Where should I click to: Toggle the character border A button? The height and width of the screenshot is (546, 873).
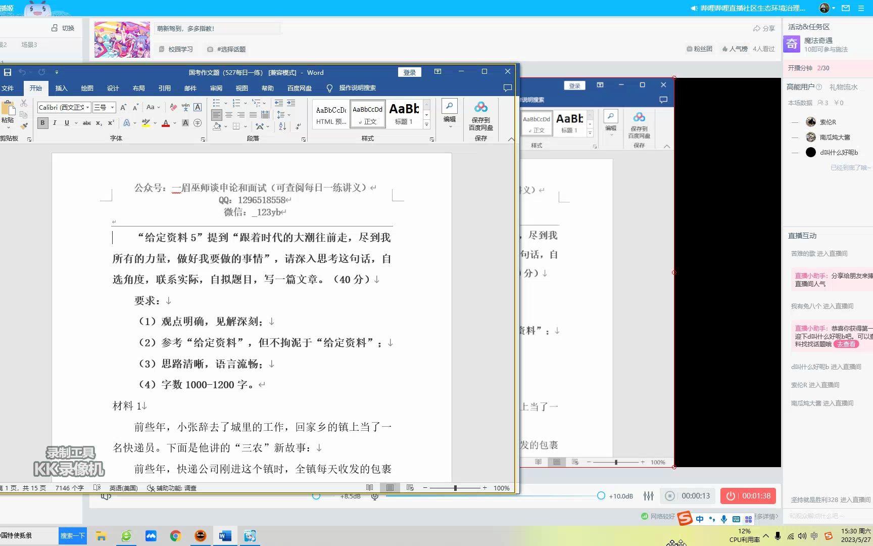[198, 107]
